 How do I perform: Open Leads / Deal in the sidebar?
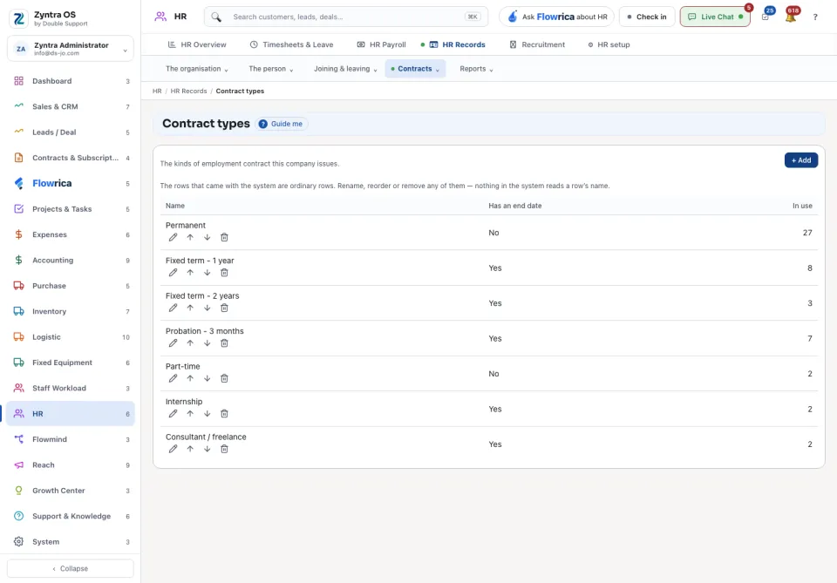(71, 132)
